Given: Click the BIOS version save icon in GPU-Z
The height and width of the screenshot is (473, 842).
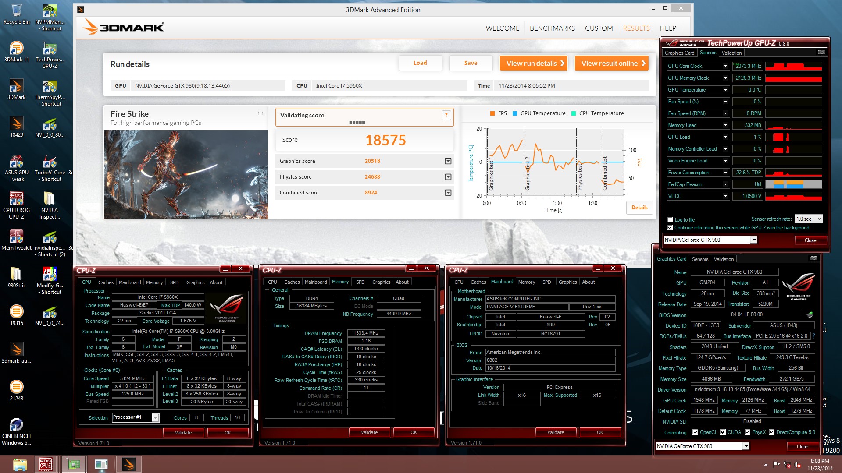Looking at the screenshot, I should 810,314.
